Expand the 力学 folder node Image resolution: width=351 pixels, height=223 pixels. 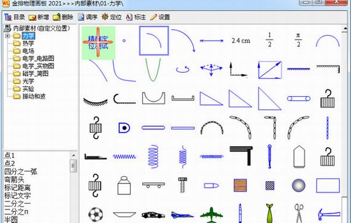[7, 36]
